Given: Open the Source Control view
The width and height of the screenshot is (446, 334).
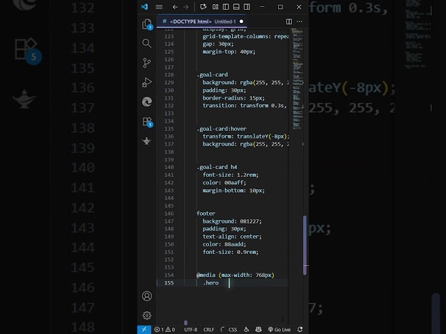Looking at the screenshot, I should coord(147,63).
